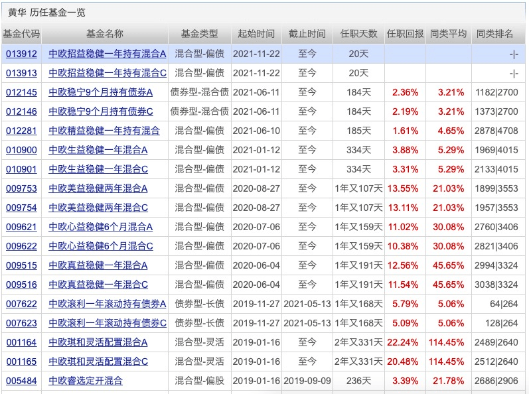Open fund code link 009754

click(21, 207)
